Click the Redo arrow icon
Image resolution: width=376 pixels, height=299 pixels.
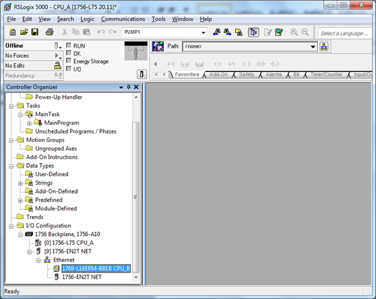point(113,32)
